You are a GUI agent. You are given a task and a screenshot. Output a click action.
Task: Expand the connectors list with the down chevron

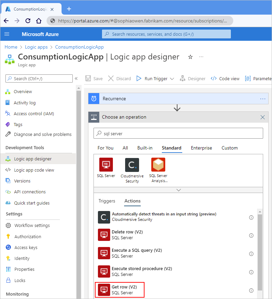point(178,190)
